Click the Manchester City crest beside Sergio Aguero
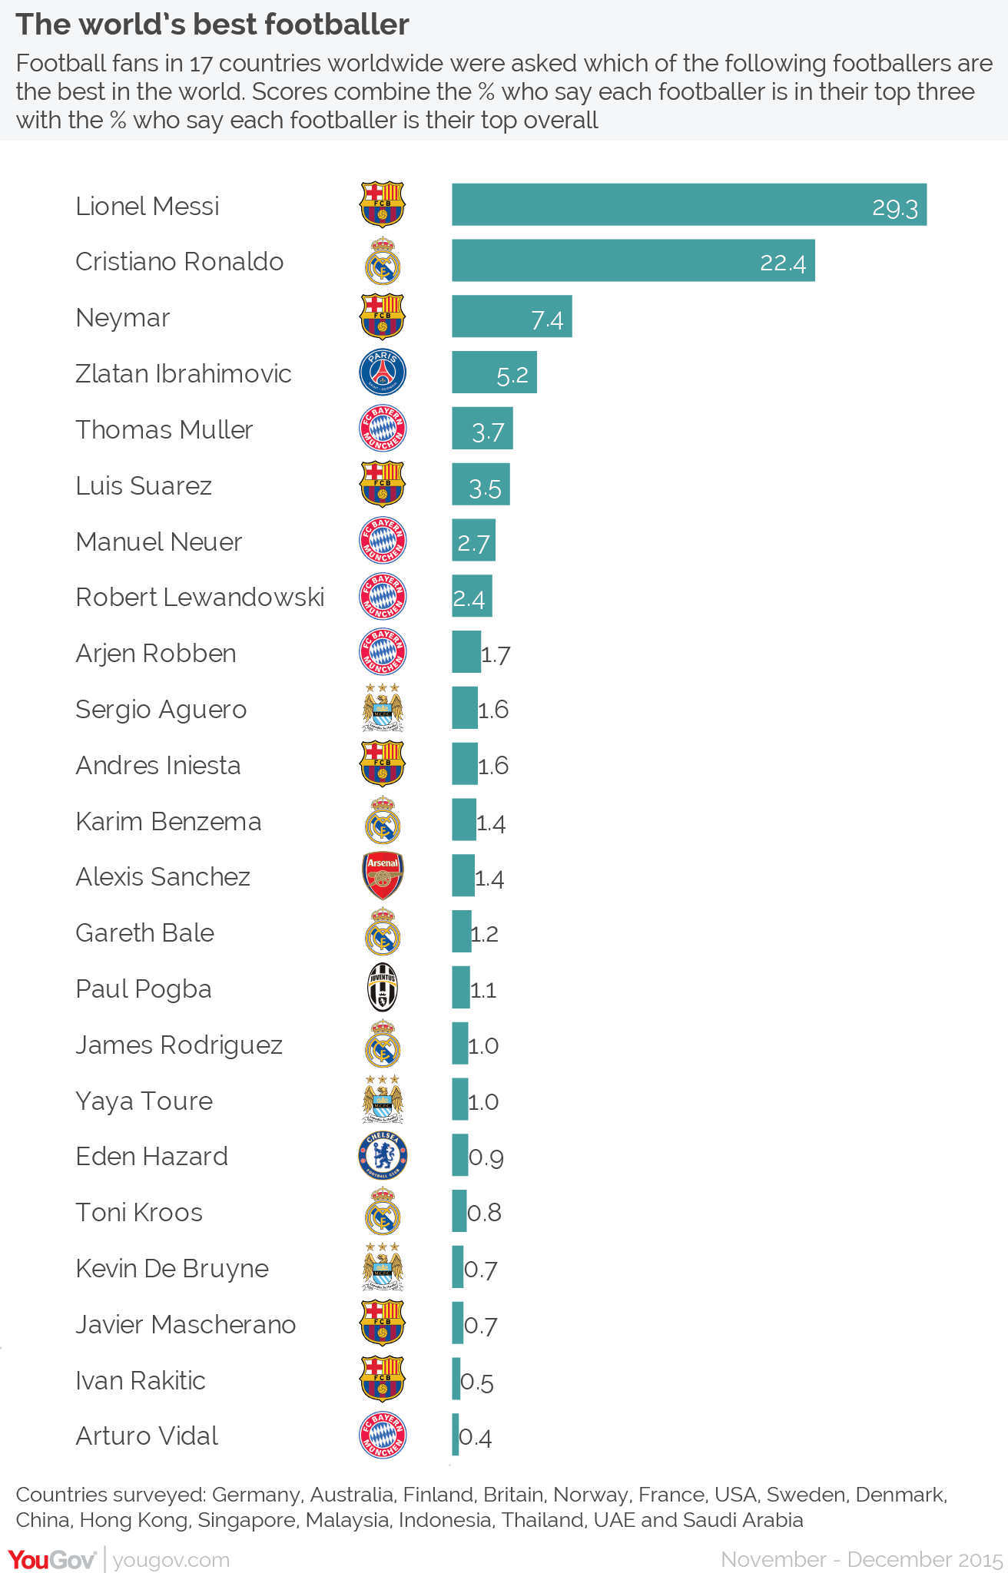1008x1573 pixels. (383, 708)
